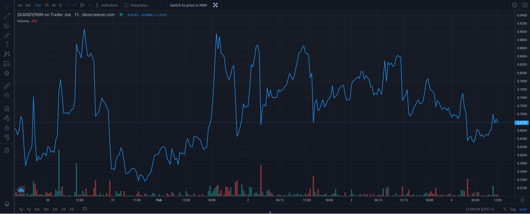Screen dimensions: 530x214
Task: Open the object tree layers icon
Action: pos(7,204)
